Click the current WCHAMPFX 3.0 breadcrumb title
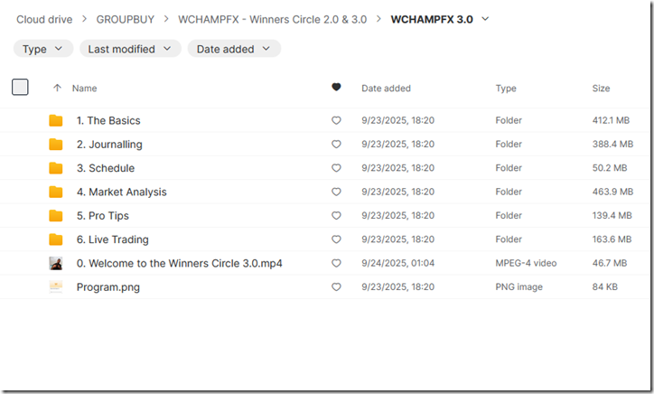 tap(432, 19)
